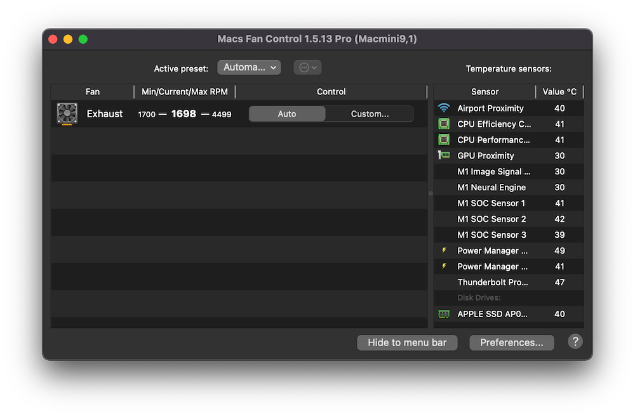Click the Control column header

(331, 91)
